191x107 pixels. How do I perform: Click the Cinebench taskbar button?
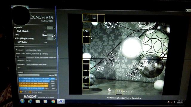61,101
